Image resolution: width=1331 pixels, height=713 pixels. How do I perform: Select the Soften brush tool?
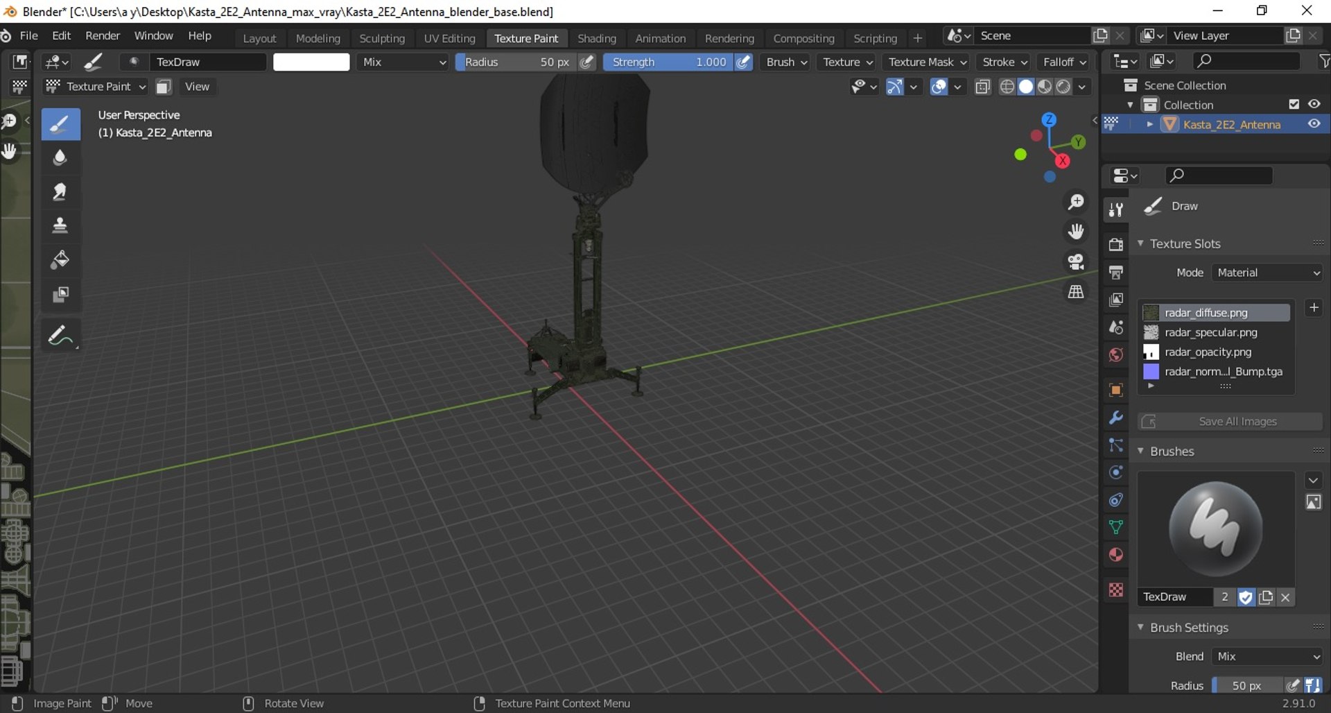coord(60,157)
